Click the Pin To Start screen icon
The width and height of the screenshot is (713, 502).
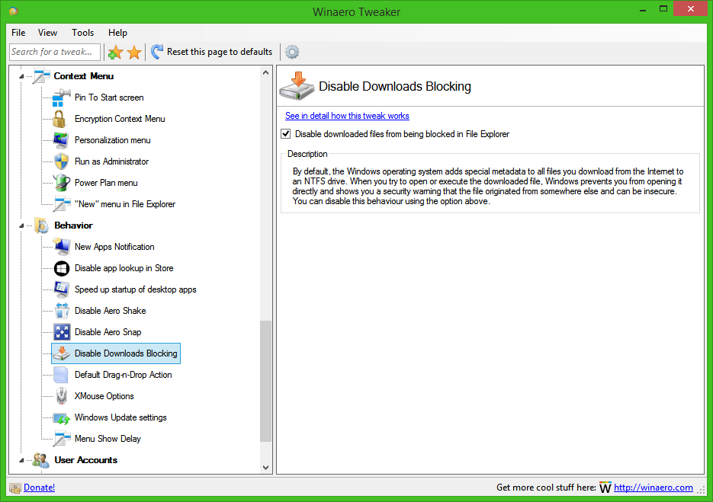(x=62, y=98)
